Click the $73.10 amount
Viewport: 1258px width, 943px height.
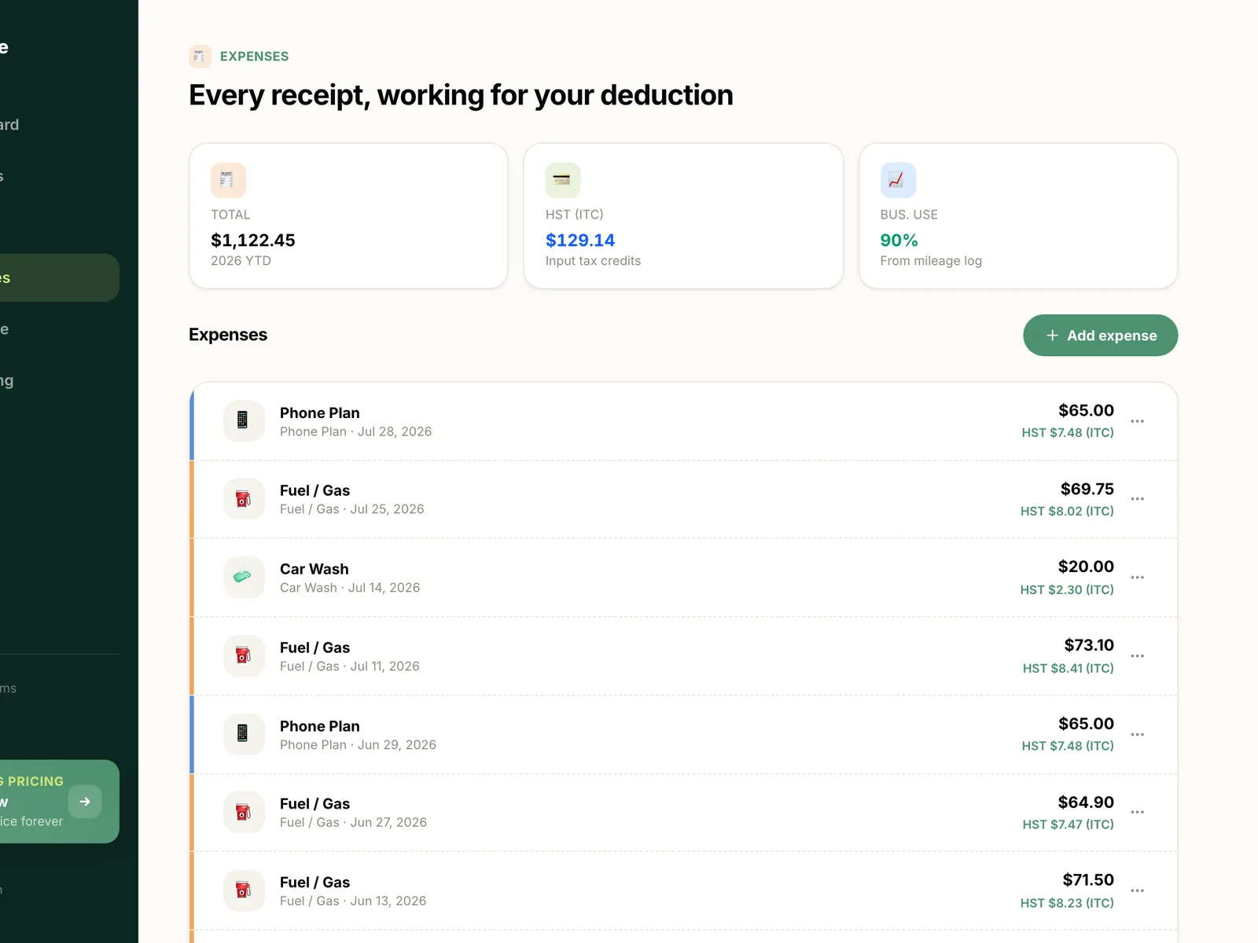pos(1089,645)
